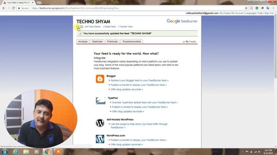Click the network signal tray icon
This screenshot has height=155, width=277.
coord(255,152)
